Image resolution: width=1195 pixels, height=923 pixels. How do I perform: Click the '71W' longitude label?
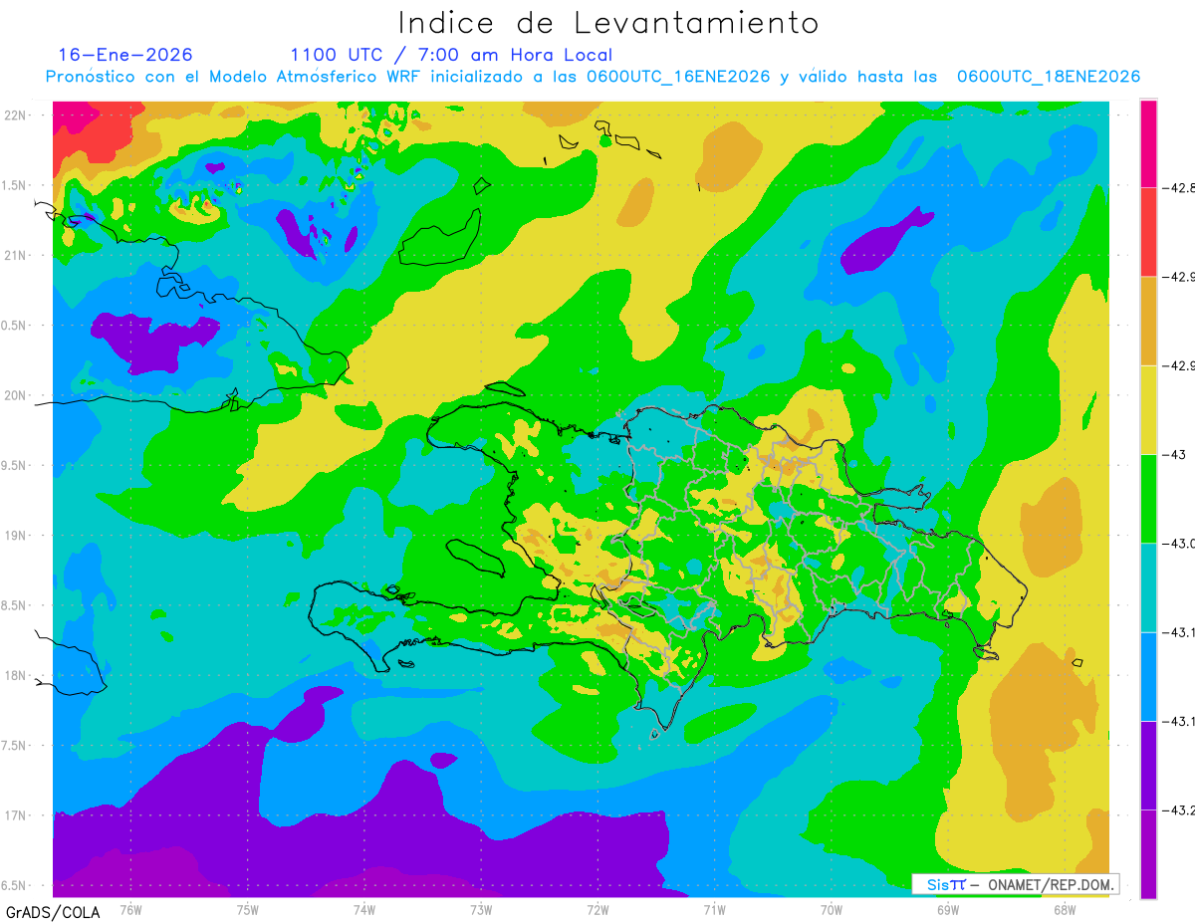[714, 910]
